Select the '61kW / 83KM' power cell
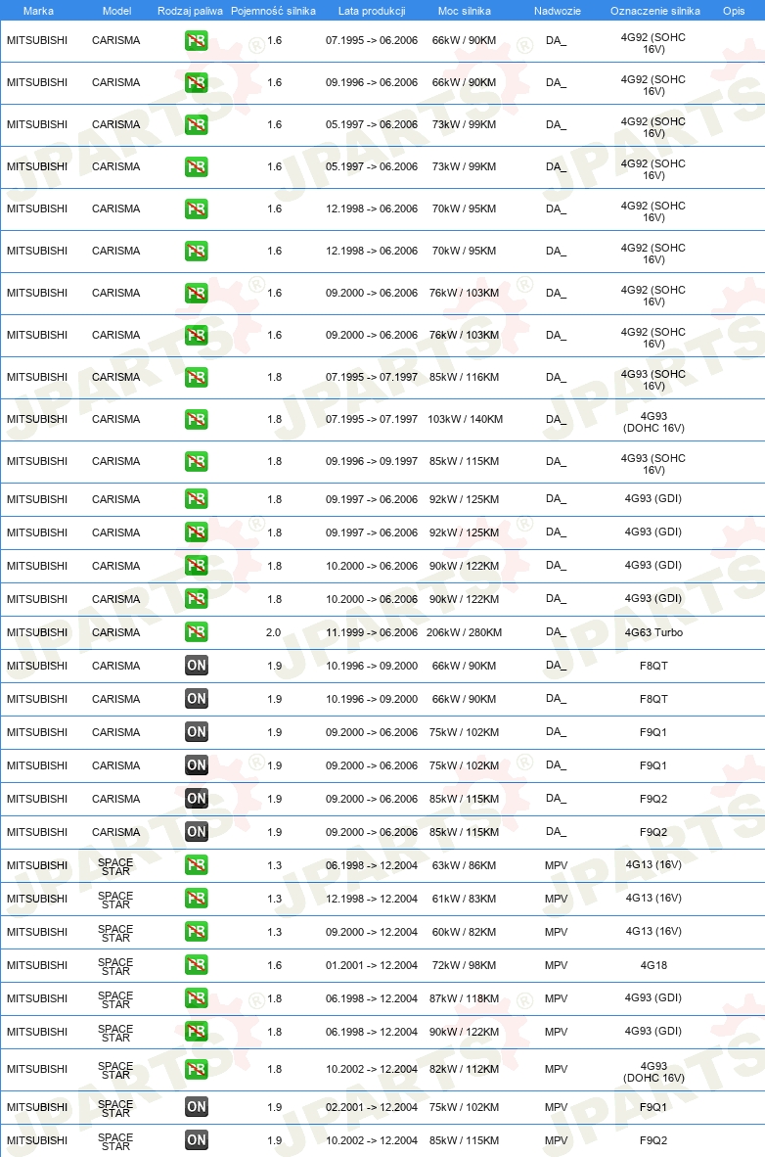Viewport: 765px width, 1157px height. click(x=464, y=899)
